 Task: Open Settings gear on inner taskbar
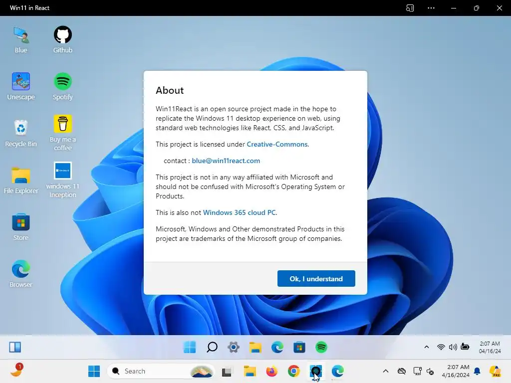click(x=234, y=347)
